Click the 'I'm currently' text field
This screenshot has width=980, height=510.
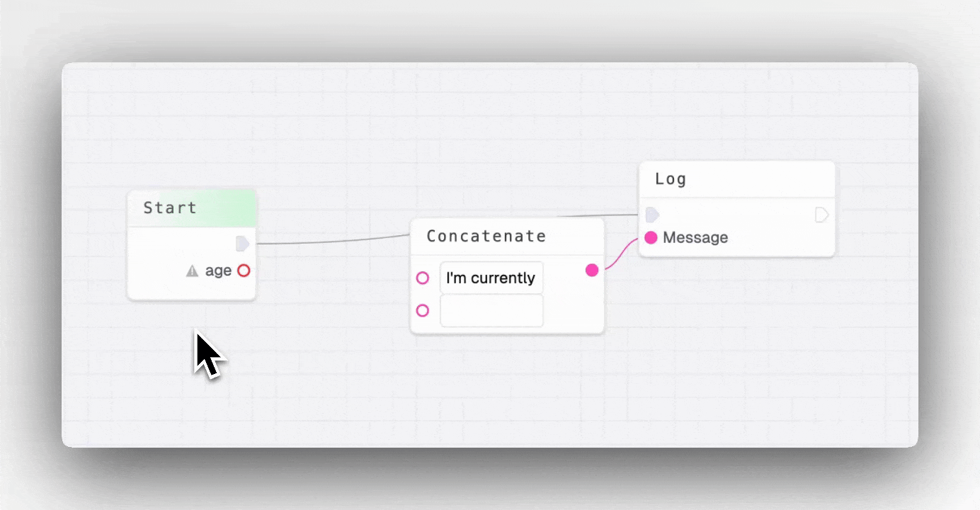pyautogui.click(x=491, y=278)
